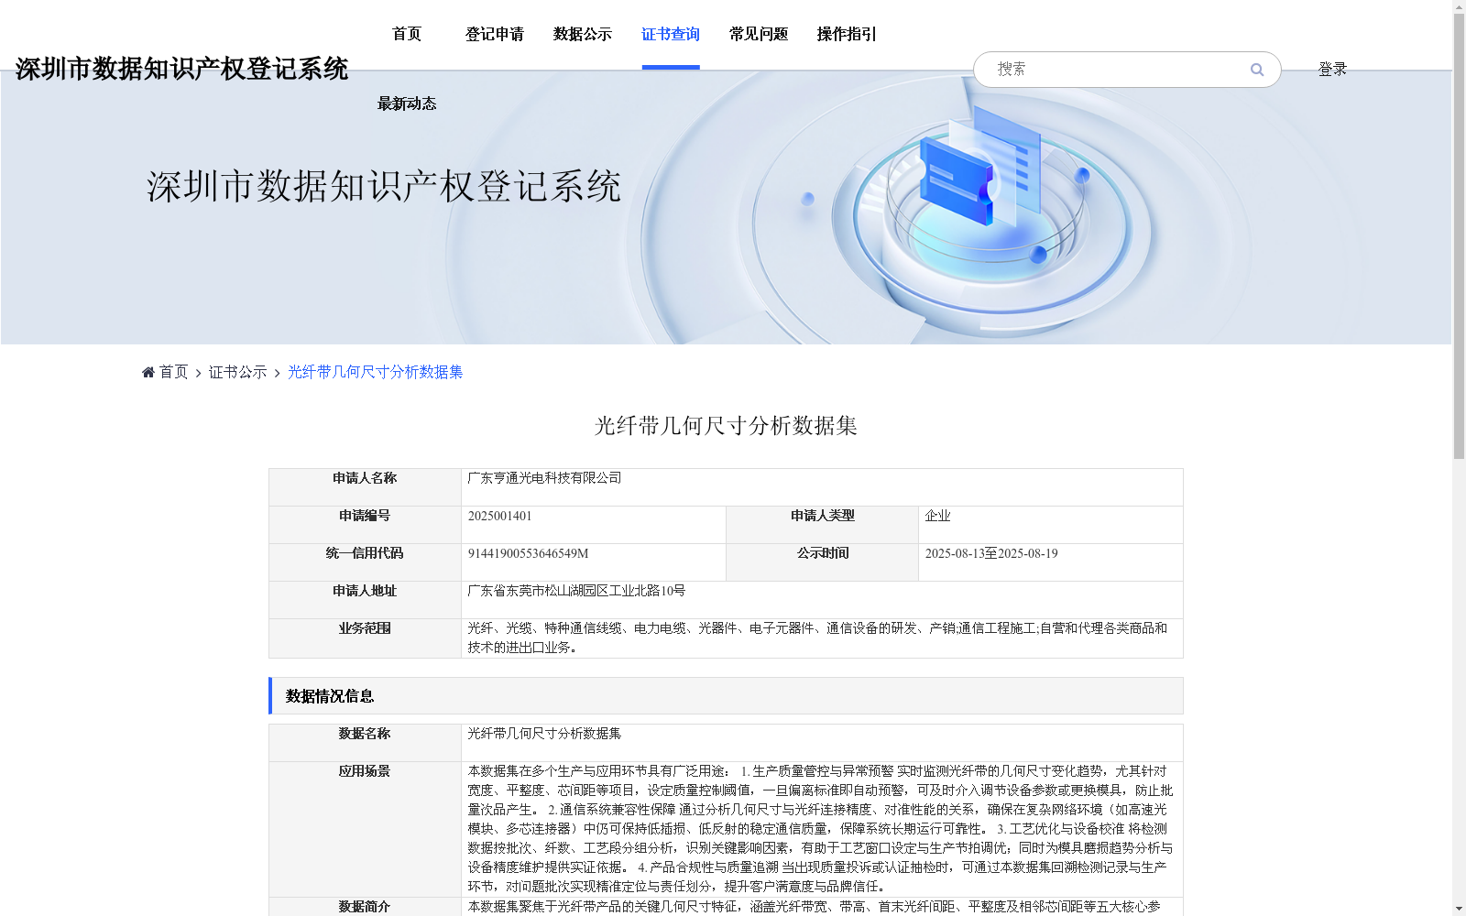Go to 首页 breadcrumb link

click(173, 372)
